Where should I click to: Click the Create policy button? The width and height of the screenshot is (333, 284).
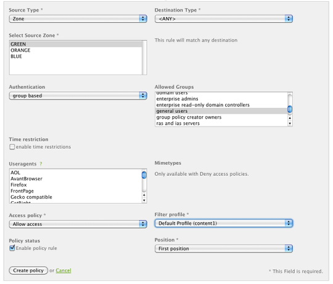tap(28, 270)
